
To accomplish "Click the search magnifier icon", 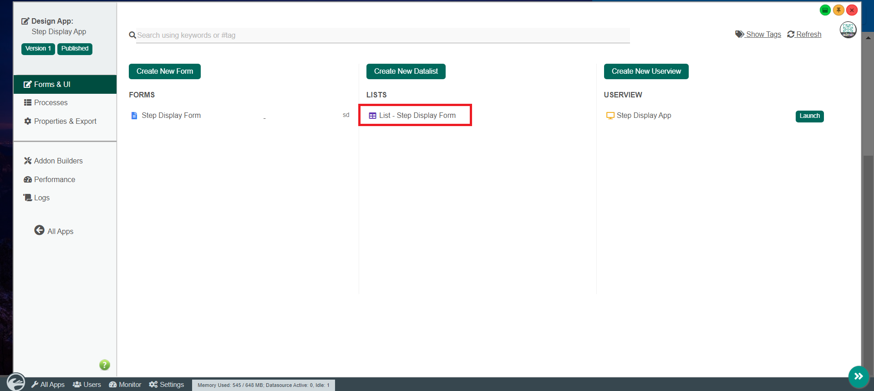I will click(132, 35).
